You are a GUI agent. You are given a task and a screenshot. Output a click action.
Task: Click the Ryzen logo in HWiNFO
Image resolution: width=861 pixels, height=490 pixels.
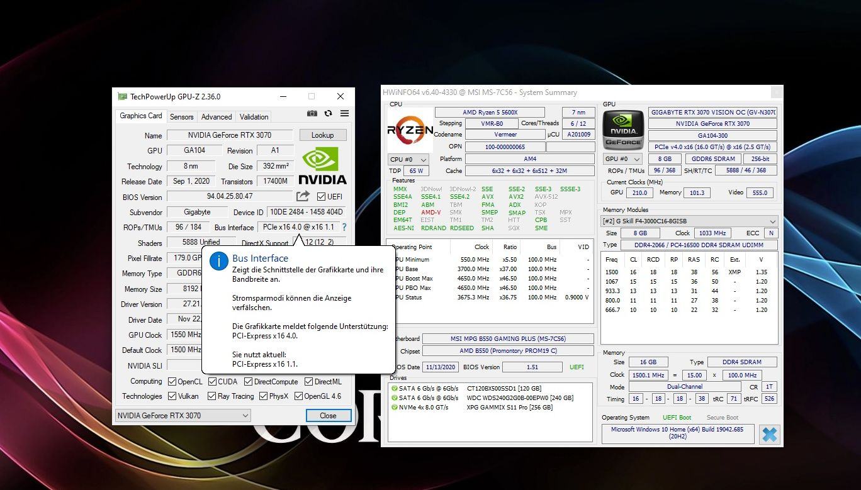click(x=410, y=130)
